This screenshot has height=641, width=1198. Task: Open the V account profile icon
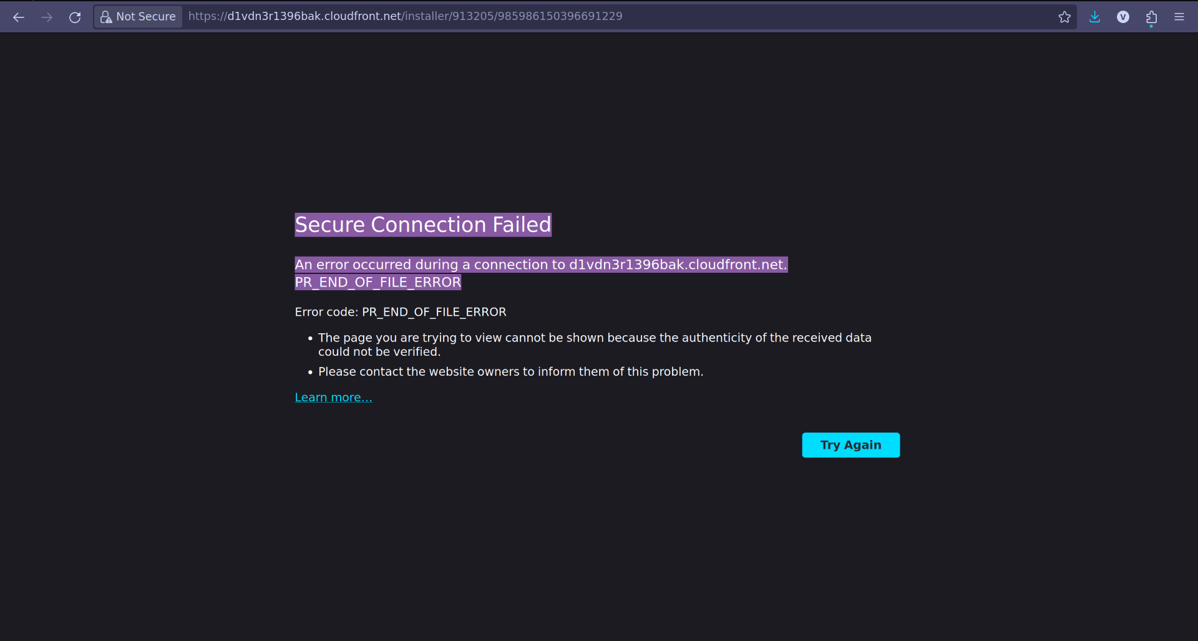coord(1123,17)
